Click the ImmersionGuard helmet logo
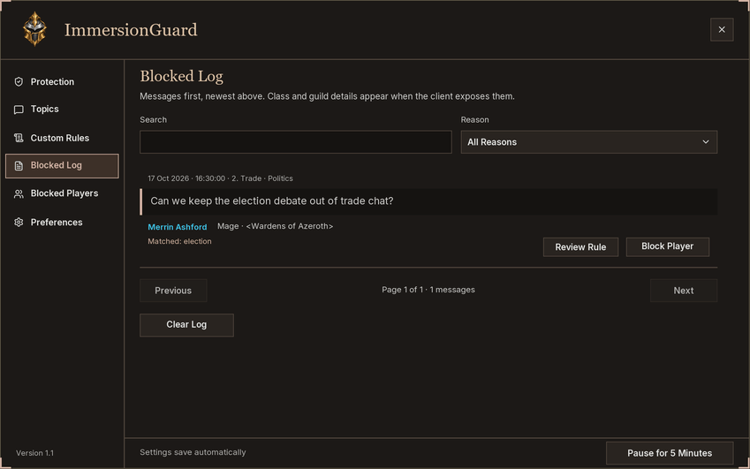The image size is (750, 469). (x=35, y=29)
